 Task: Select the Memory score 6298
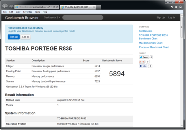coord(97,76)
